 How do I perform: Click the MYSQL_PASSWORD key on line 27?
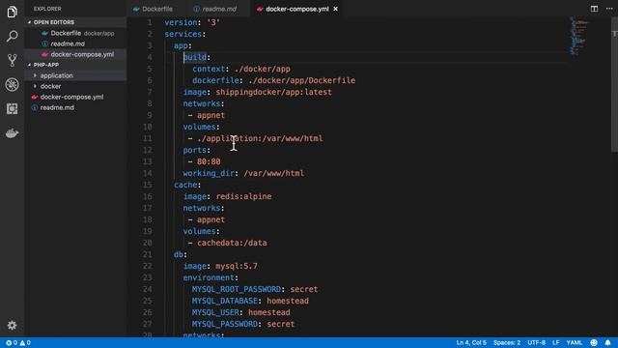(x=225, y=324)
